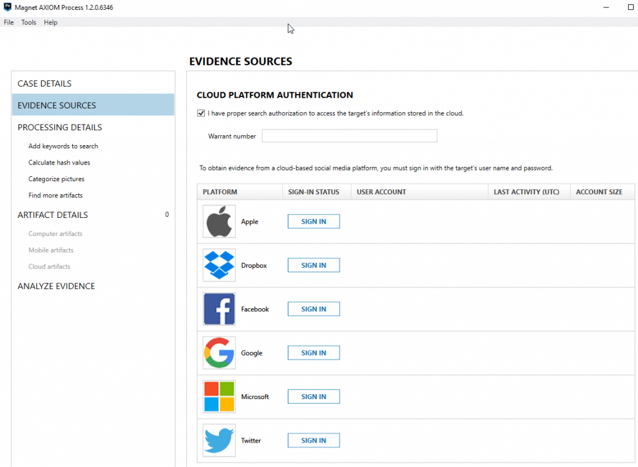Open the File menu

[9, 22]
